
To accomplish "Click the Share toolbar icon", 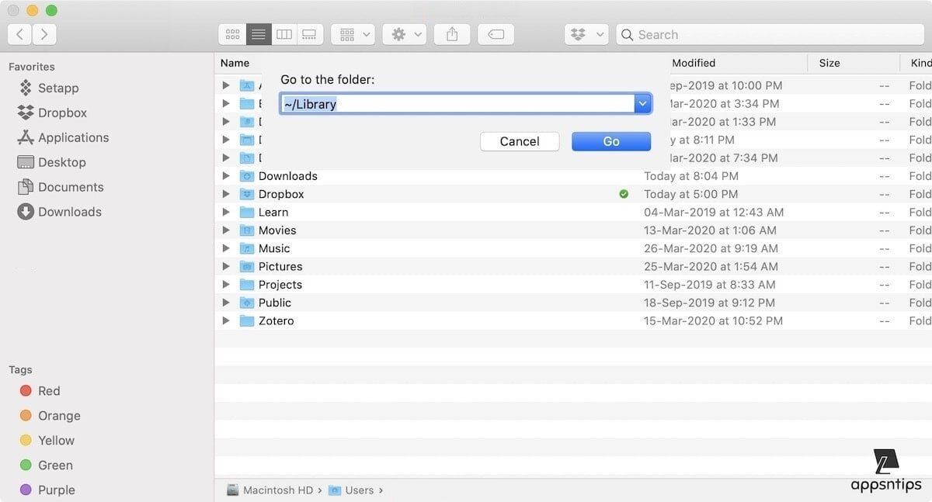I will click(452, 34).
